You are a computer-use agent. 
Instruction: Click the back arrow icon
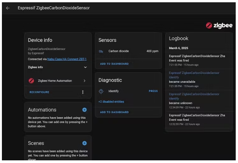(x=8, y=8)
